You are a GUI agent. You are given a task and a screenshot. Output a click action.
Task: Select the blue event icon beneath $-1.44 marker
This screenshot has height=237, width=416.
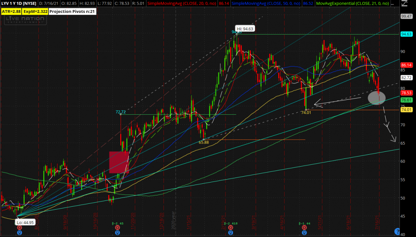click(306, 233)
